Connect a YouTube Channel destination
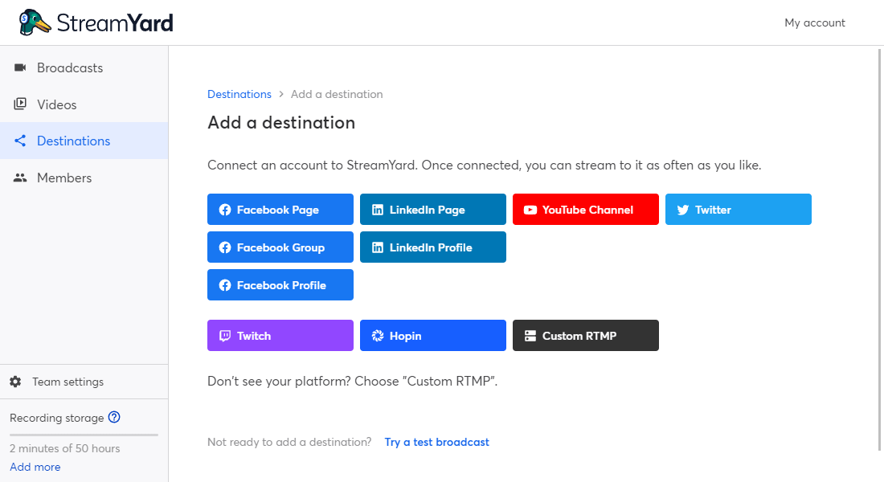The width and height of the screenshot is (884, 482). coord(585,210)
